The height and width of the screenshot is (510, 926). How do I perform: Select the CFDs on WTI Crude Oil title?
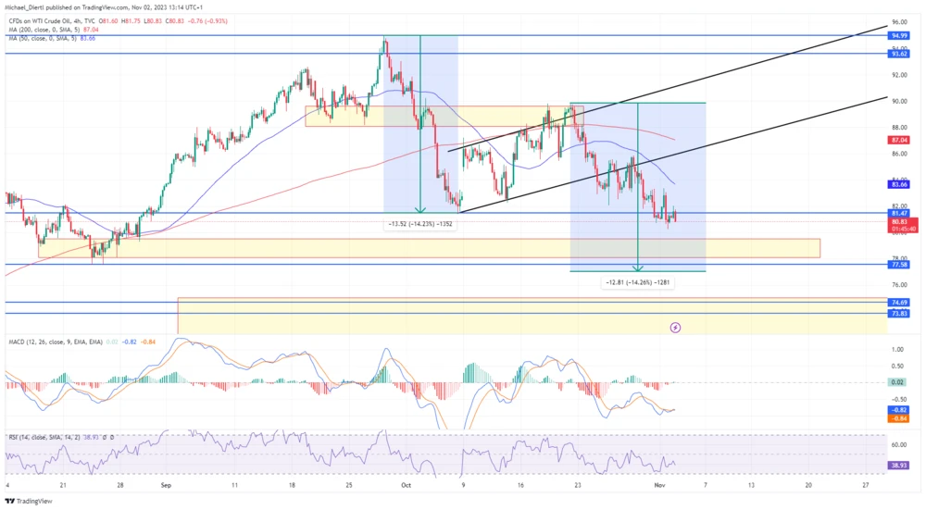coord(50,20)
